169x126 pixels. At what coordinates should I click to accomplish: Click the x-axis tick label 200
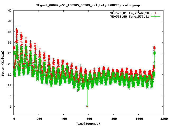tap(39, 119)
